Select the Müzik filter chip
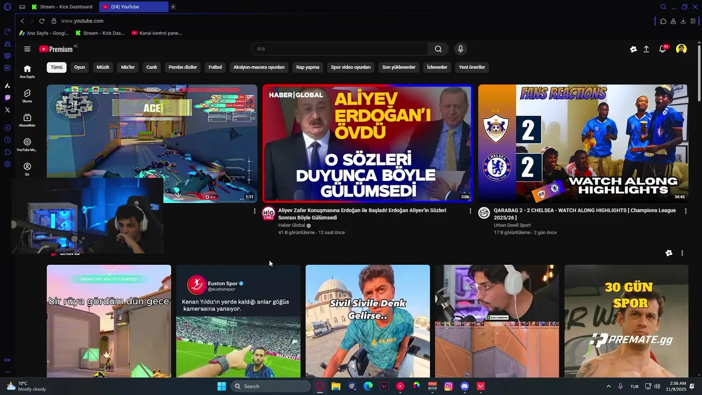Image resolution: width=702 pixels, height=395 pixels. (103, 67)
